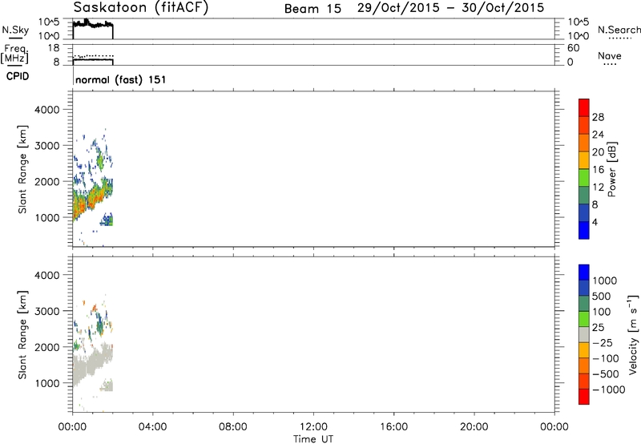Click the 4 value on the power scale

[x=595, y=222]
